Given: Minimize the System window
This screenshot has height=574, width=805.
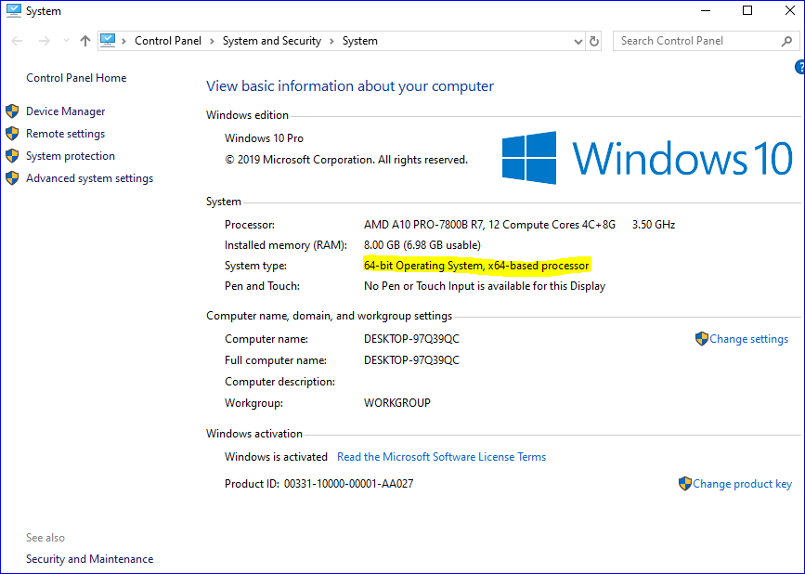Looking at the screenshot, I should (706, 11).
